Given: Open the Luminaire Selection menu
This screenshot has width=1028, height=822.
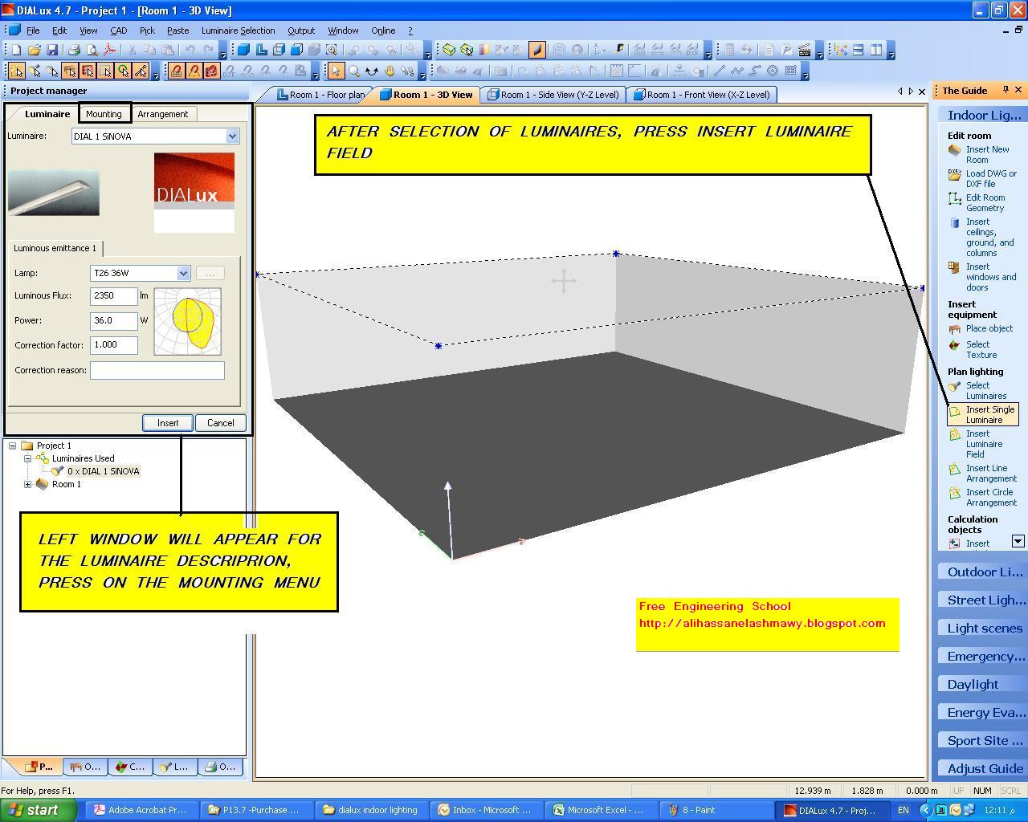Looking at the screenshot, I should click(x=238, y=31).
